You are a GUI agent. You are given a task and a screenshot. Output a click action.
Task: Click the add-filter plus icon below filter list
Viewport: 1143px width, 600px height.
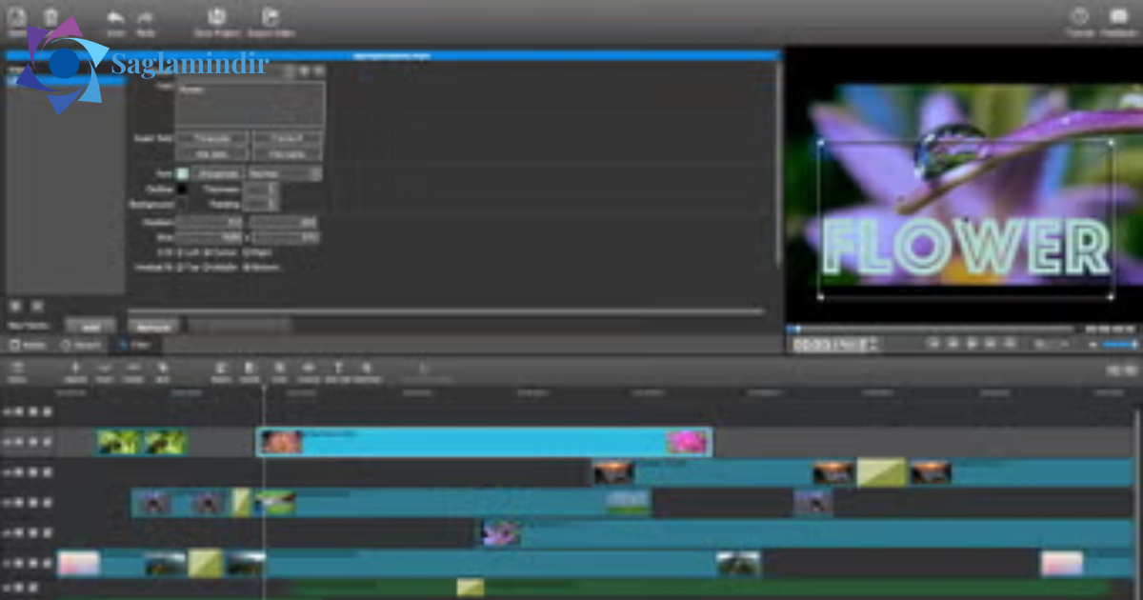point(15,306)
